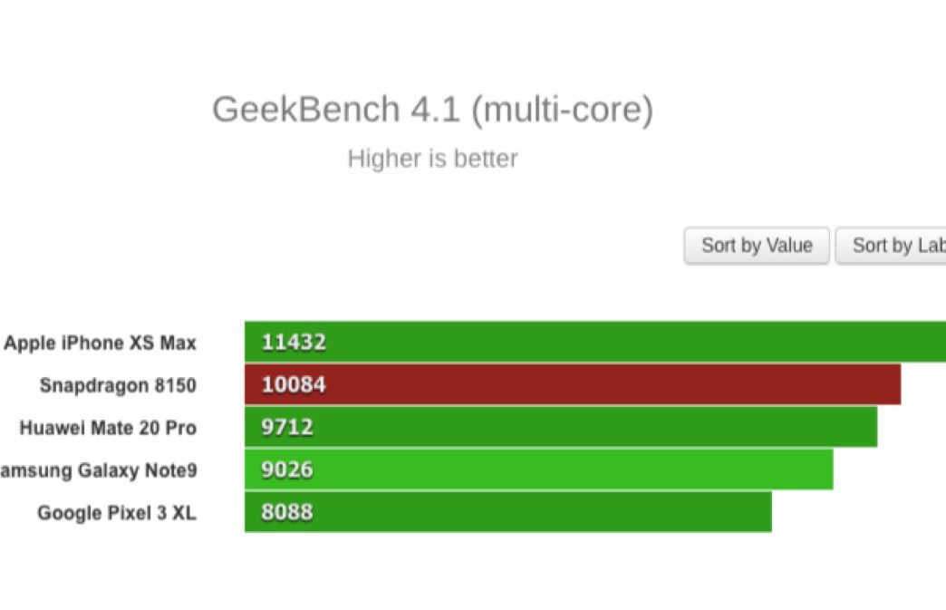Image resolution: width=946 pixels, height=610 pixels.
Task: Click the "Higher is better" subtitle
Action: tap(432, 159)
